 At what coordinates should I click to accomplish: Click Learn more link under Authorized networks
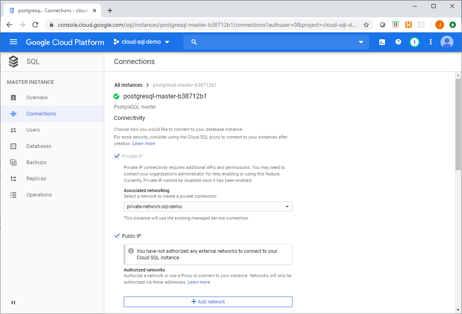tap(199, 282)
